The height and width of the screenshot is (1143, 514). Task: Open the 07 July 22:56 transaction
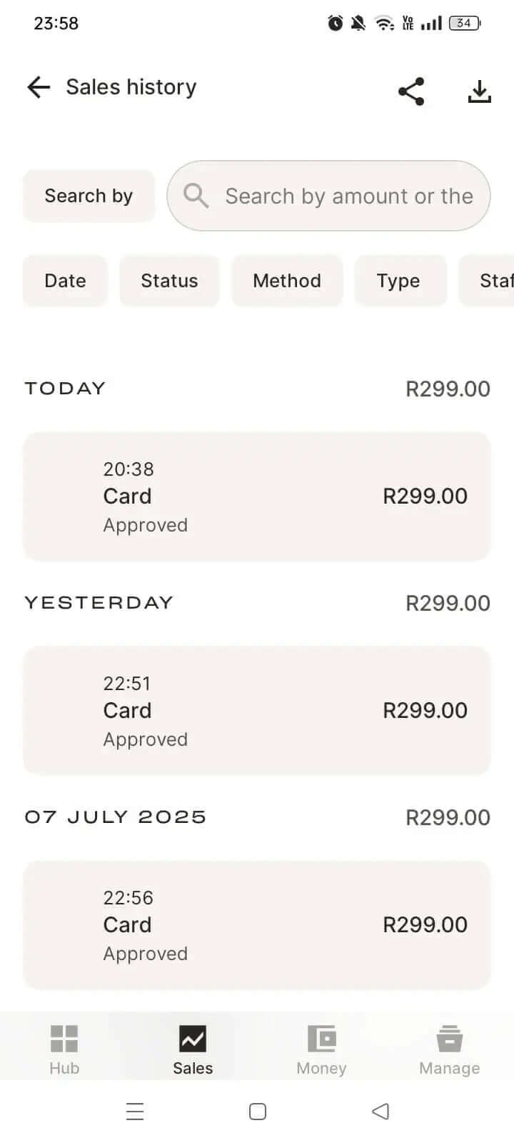[x=257, y=925]
